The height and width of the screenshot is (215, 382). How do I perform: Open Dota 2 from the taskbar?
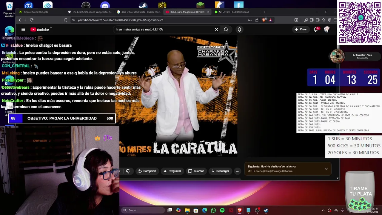[x=231, y=210]
